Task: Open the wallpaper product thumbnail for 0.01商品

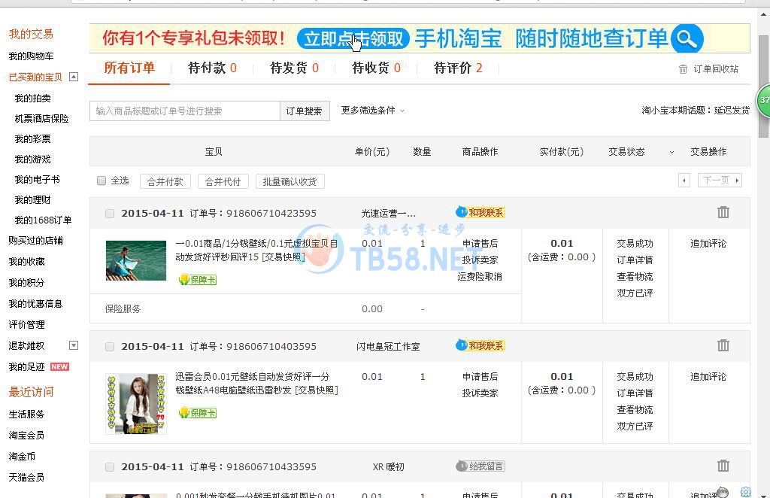Action: coord(136,260)
